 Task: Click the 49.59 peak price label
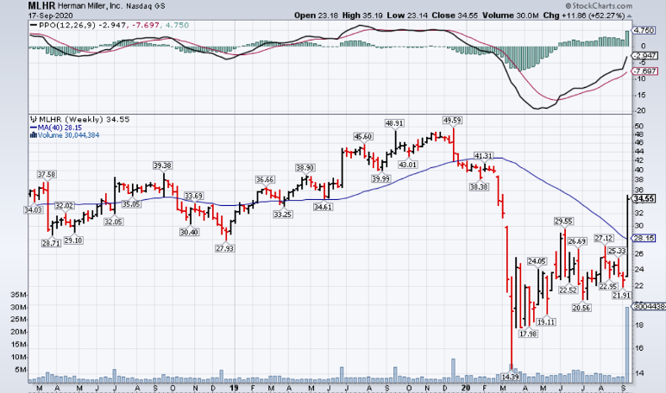coord(452,121)
